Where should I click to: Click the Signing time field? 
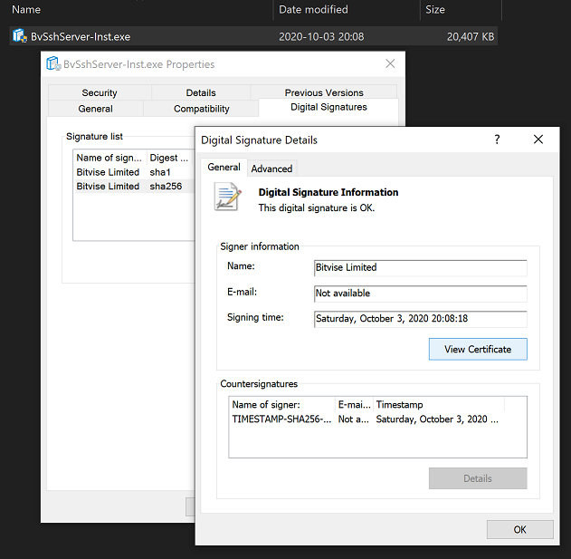coord(420,319)
